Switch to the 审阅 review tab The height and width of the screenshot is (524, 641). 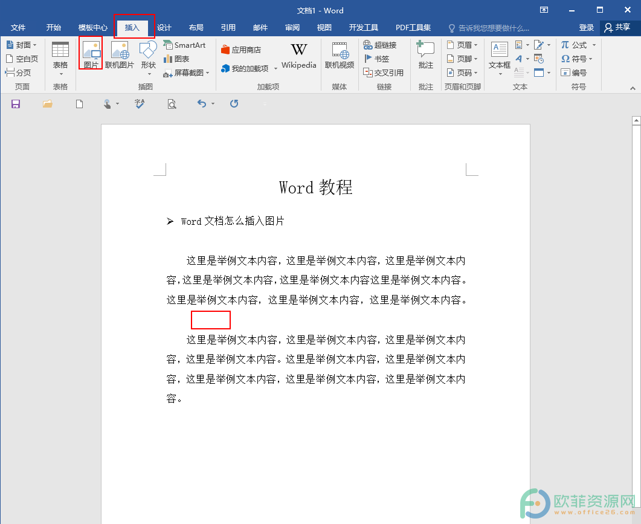[292, 27]
